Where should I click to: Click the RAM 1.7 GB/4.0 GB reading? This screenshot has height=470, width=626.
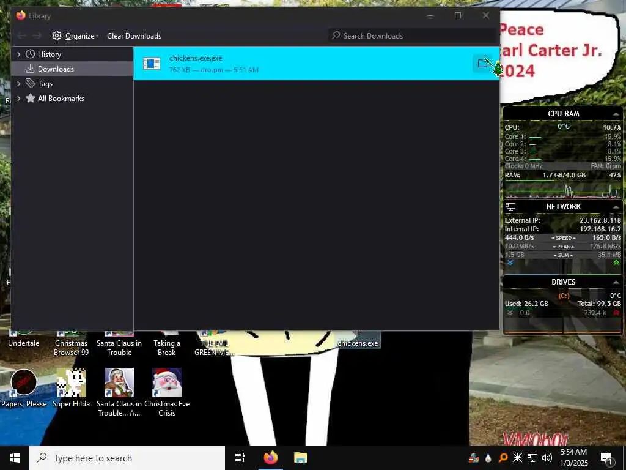point(564,175)
